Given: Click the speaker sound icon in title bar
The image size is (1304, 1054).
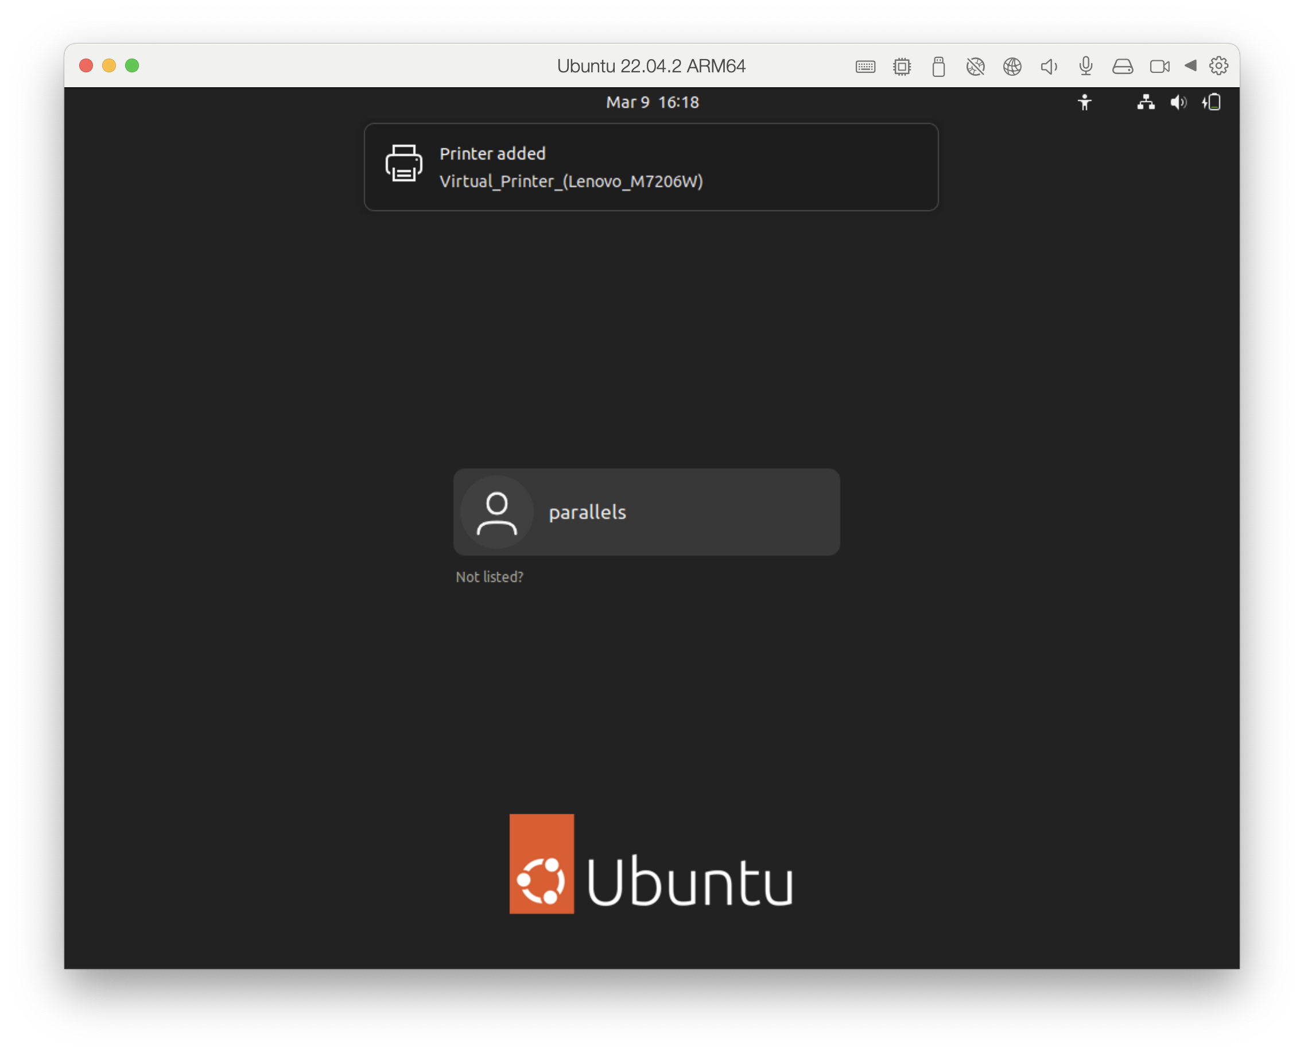Looking at the screenshot, I should [1049, 66].
